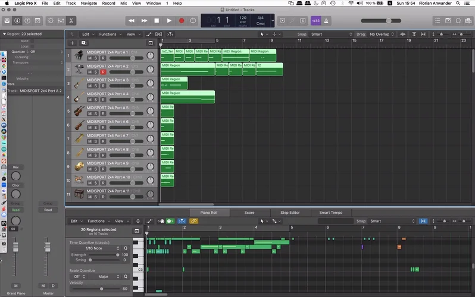Viewport: 475px width, 297px height.
Task: Toggle the Cycle mode button
Action: (x=193, y=21)
